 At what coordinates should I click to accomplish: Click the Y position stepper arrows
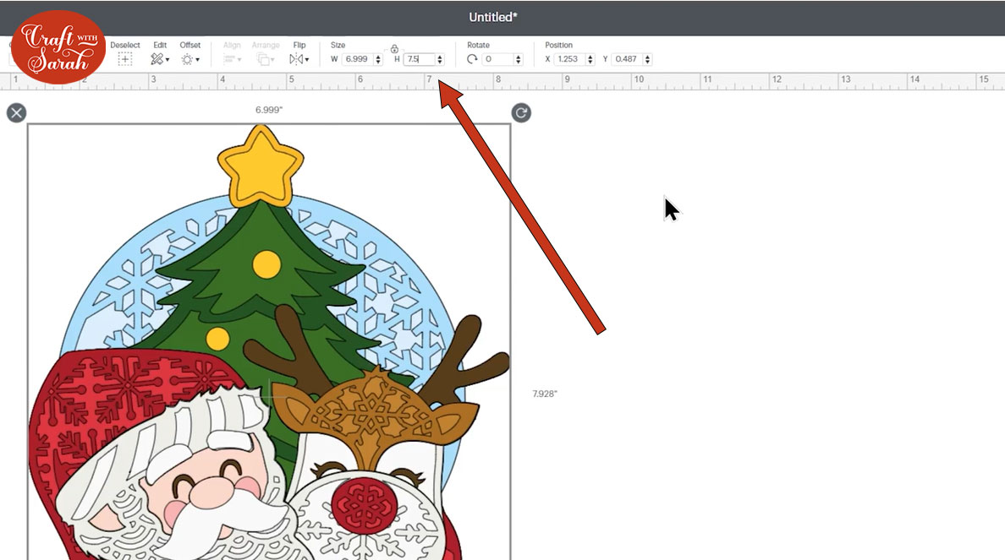click(x=648, y=59)
